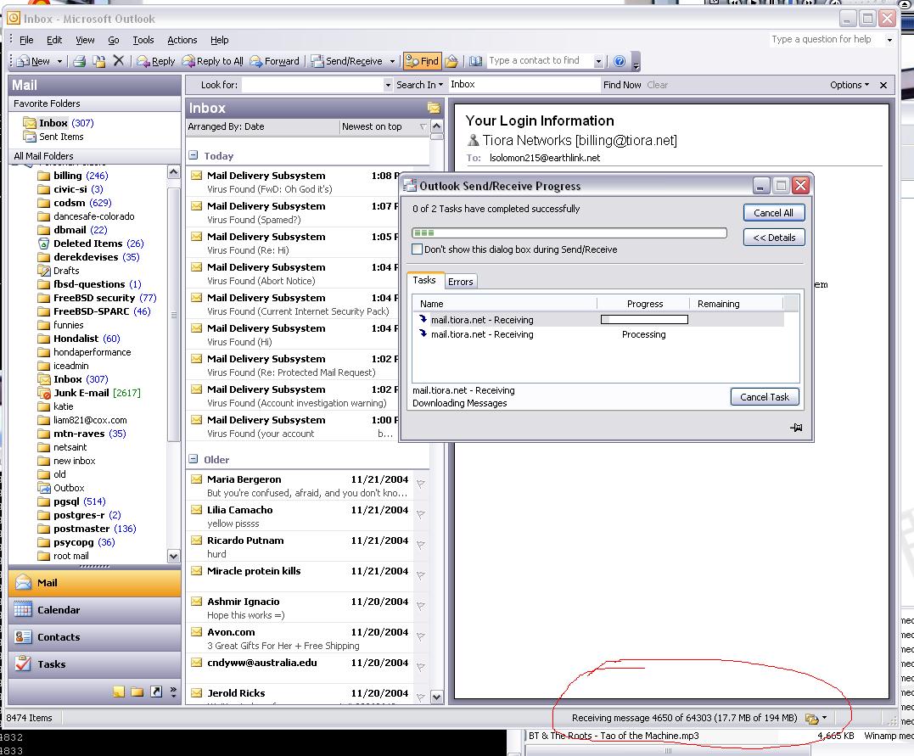Viewport: 914px width, 756px height.
Task: Toggle the Find button in toolbar
Action: pyautogui.click(x=422, y=61)
